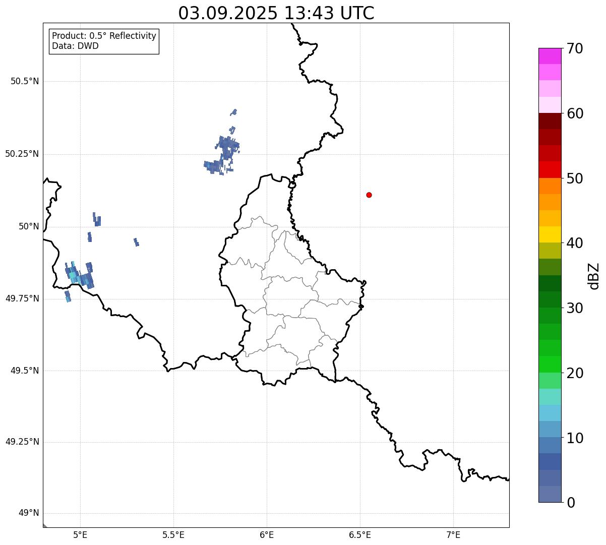Image resolution: width=606 pixels, height=545 pixels.
Task: Click the red radar site marker
Action: tap(369, 195)
